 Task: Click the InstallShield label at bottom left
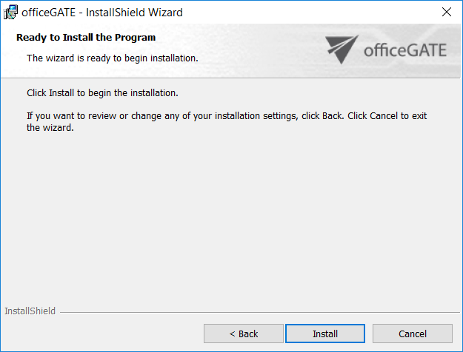click(x=30, y=311)
